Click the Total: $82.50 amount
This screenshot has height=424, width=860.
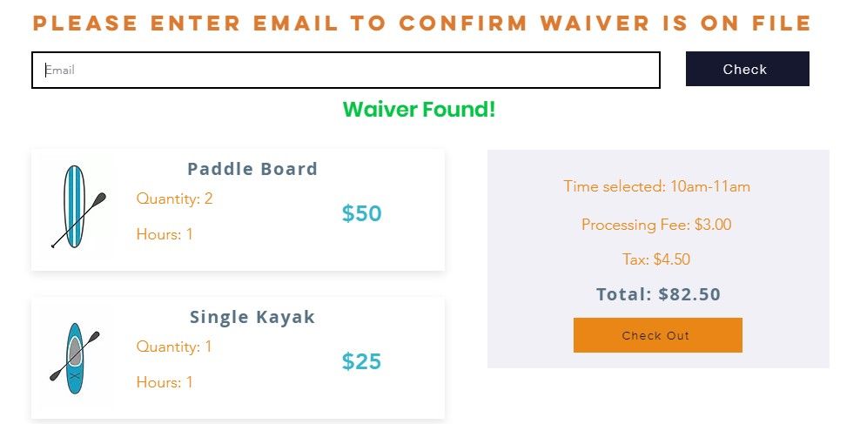click(658, 294)
